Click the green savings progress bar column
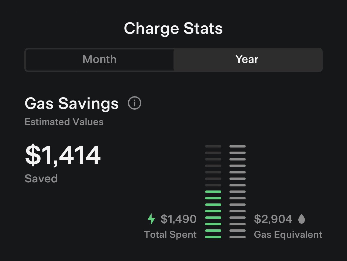347x261 pixels. (213, 213)
